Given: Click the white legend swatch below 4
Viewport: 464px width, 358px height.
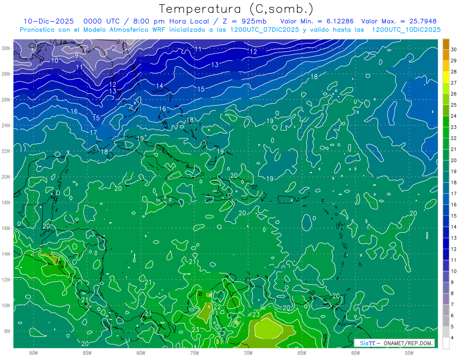Looking at the screenshot, I should pyautogui.click(x=446, y=343).
